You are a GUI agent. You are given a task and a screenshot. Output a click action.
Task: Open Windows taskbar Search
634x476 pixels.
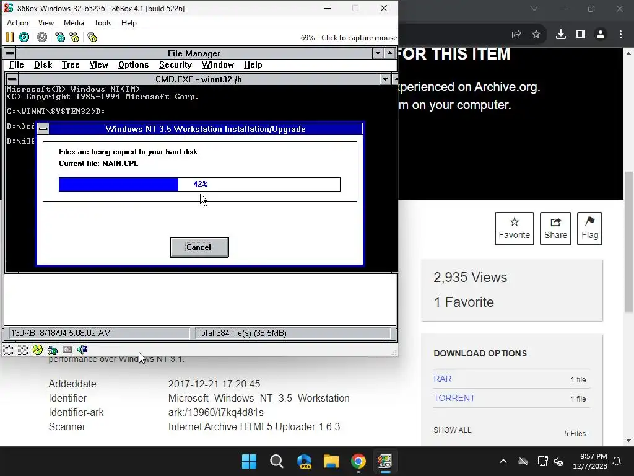coord(277,461)
